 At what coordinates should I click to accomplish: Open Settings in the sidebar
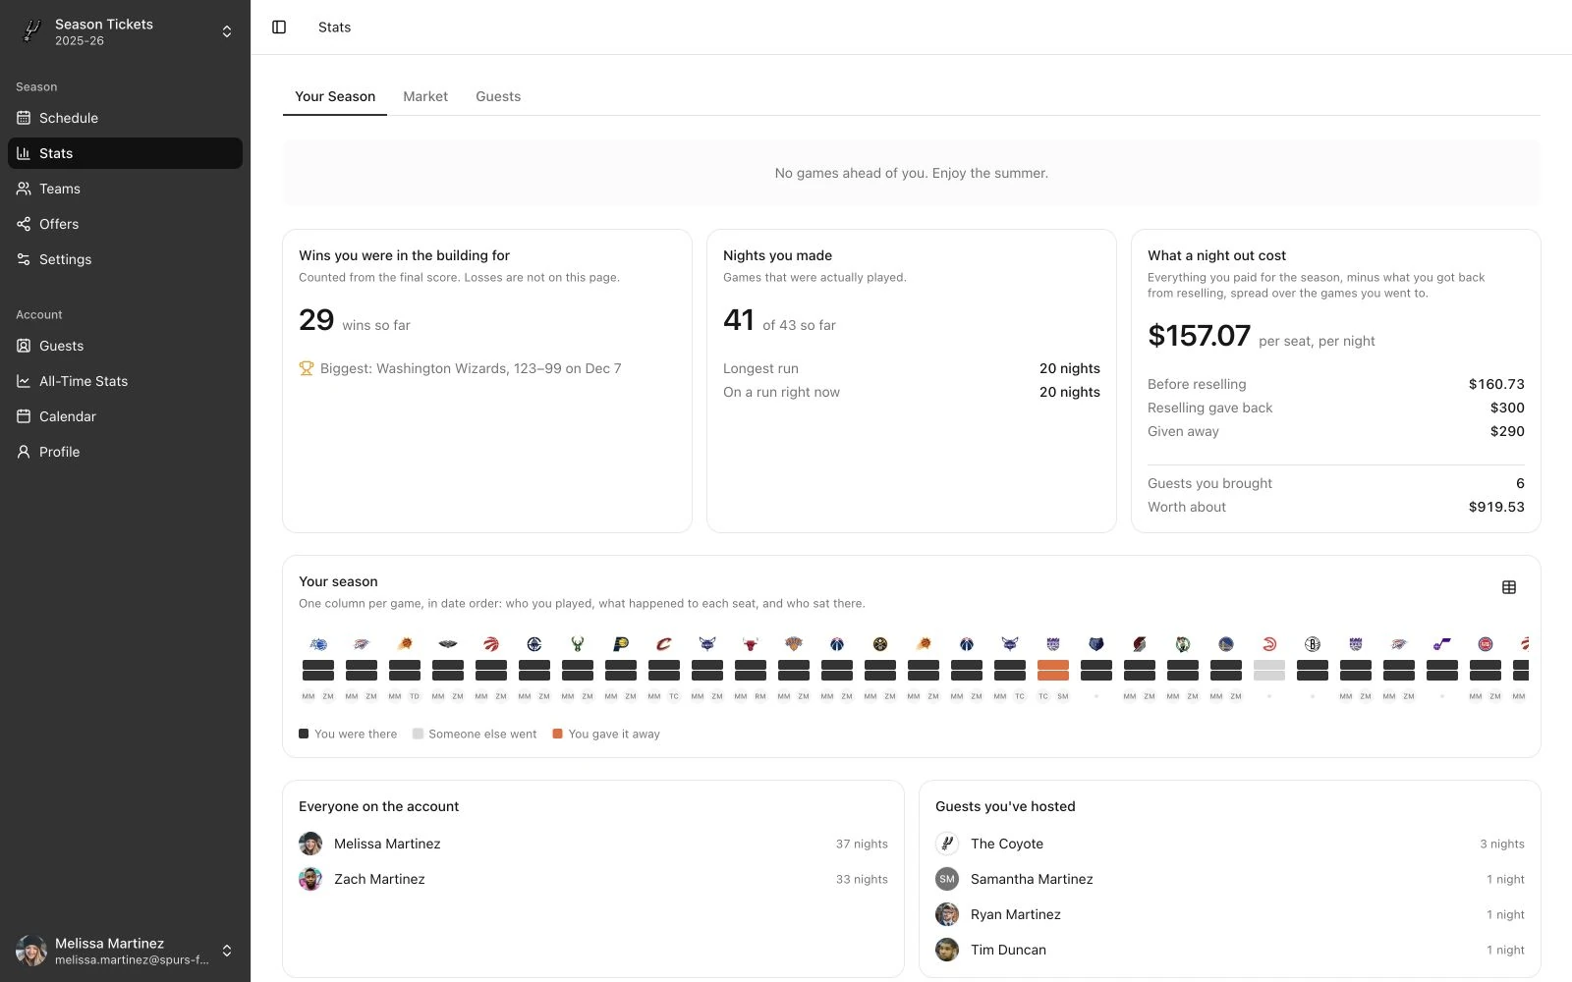click(x=125, y=259)
